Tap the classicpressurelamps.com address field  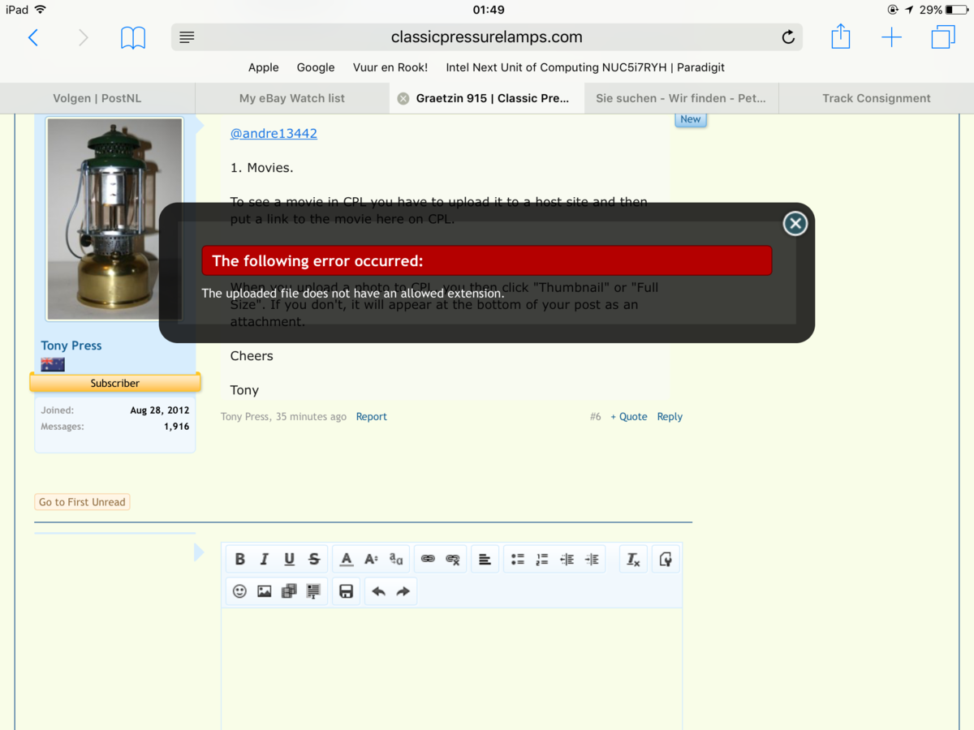[x=487, y=37]
